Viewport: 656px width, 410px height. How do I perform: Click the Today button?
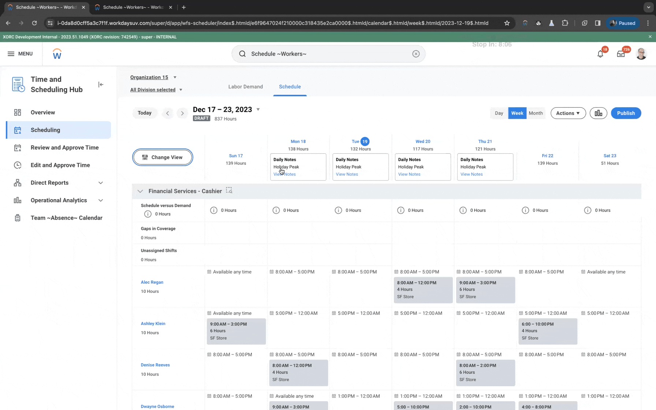click(145, 113)
